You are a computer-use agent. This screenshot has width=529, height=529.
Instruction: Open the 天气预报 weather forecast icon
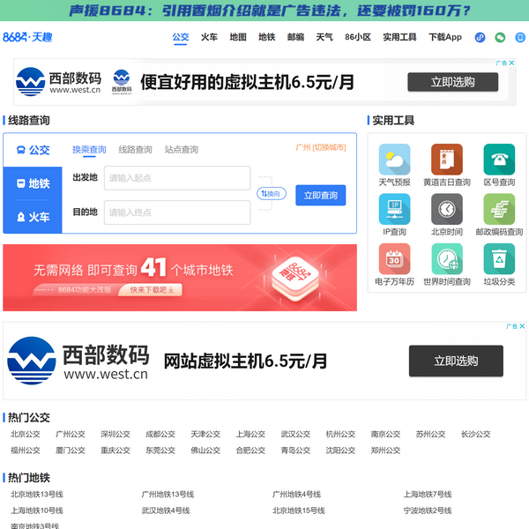(x=394, y=160)
